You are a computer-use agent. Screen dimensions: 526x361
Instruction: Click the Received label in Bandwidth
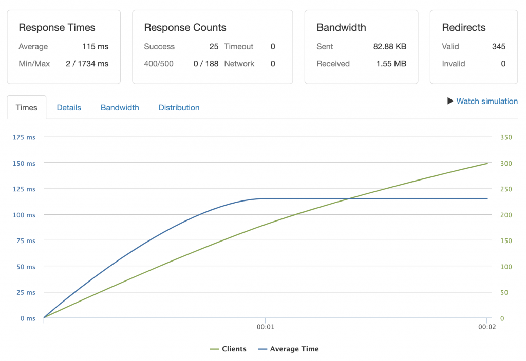[x=333, y=63]
